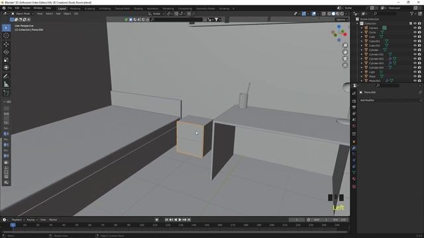Play the animation in reverse

(176, 219)
